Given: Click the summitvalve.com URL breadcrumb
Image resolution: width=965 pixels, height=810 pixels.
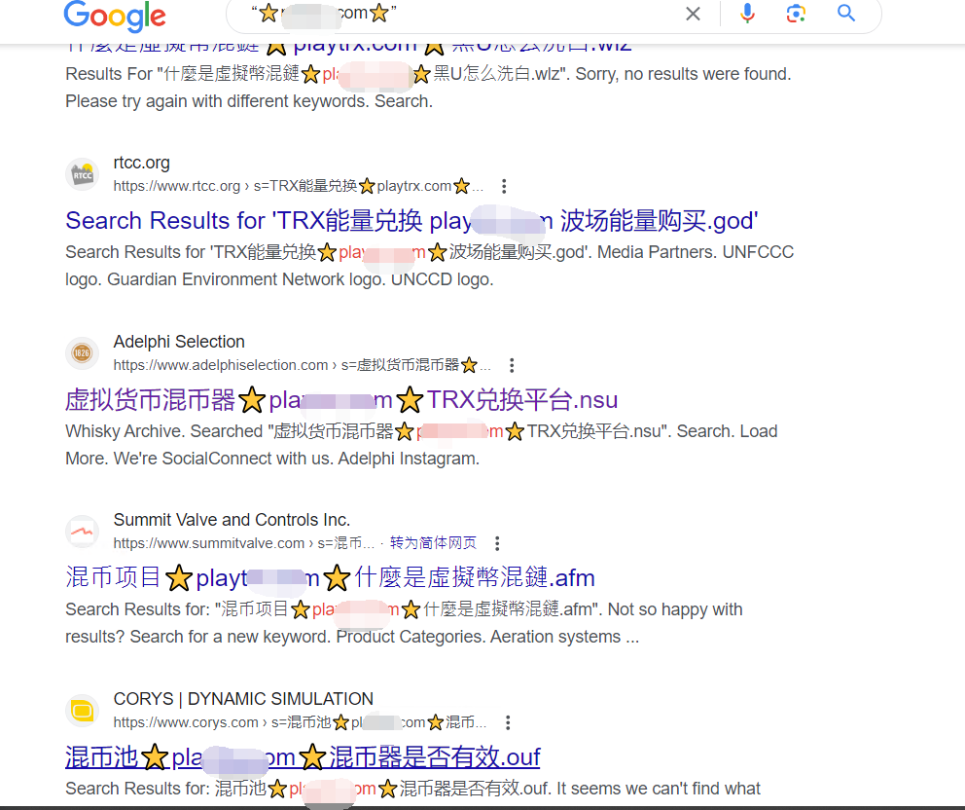Looking at the screenshot, I should (244, 543).
